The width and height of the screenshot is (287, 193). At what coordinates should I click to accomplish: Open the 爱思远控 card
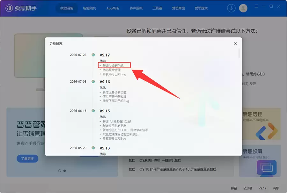point(261,124)
